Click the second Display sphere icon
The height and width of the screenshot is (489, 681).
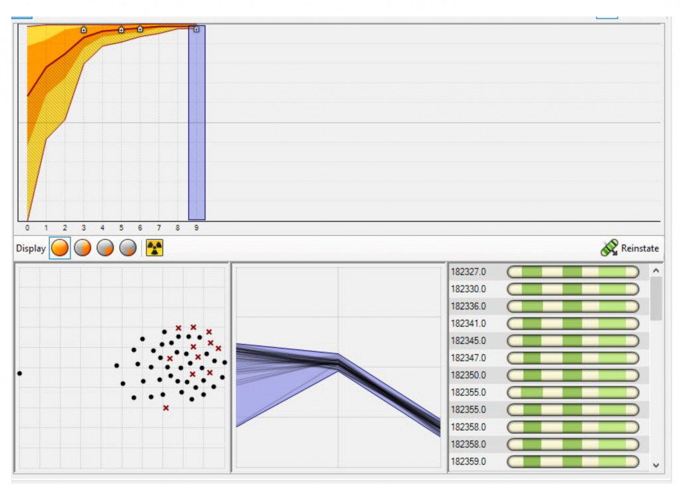point(82,248)
